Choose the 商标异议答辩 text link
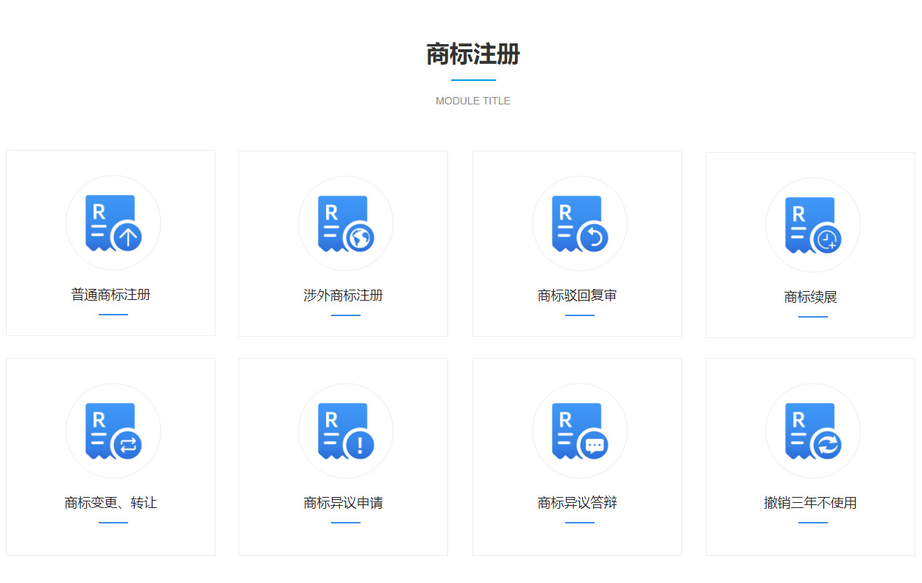 tap(578, 503)
